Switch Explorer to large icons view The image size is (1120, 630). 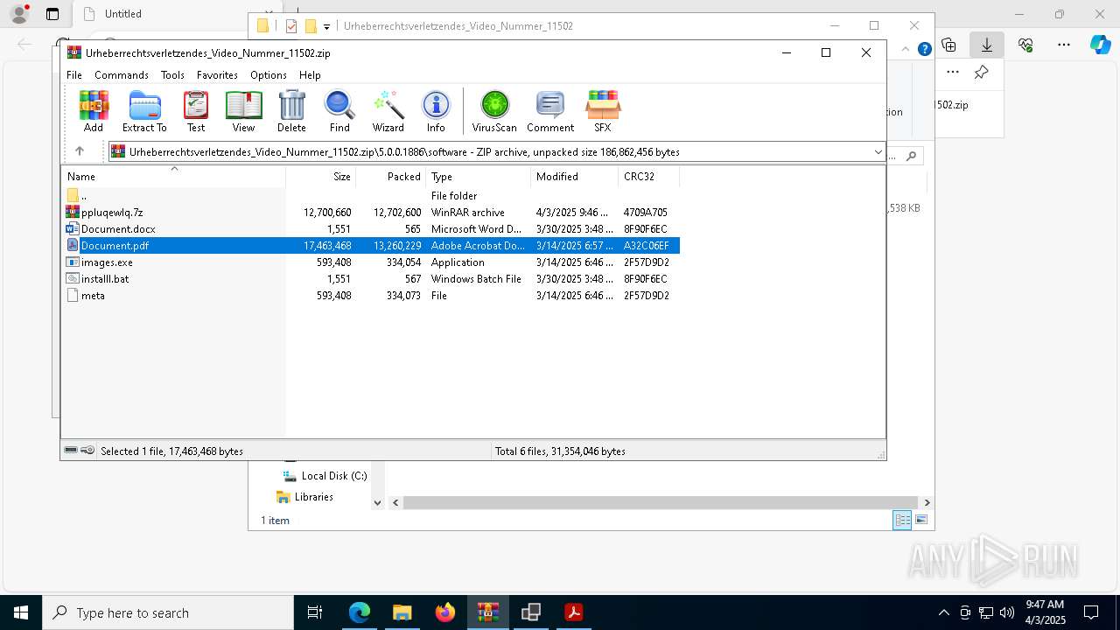click(x=920, y=521)
